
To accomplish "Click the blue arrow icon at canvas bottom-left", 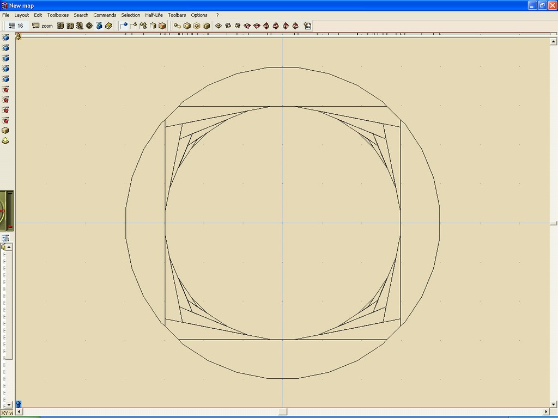I will point(19,404).
